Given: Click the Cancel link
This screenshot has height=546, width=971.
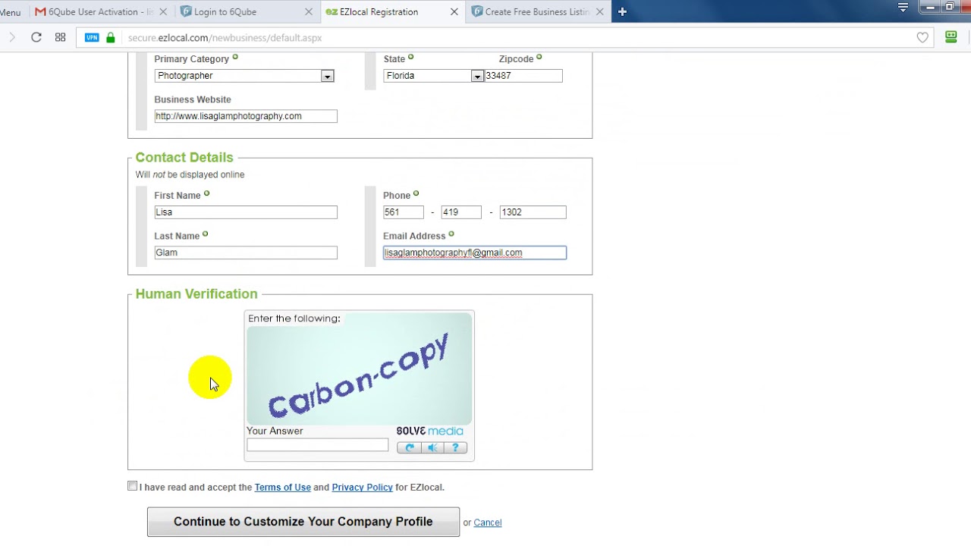Looking at the screenshot, I should tap(487, 522).
